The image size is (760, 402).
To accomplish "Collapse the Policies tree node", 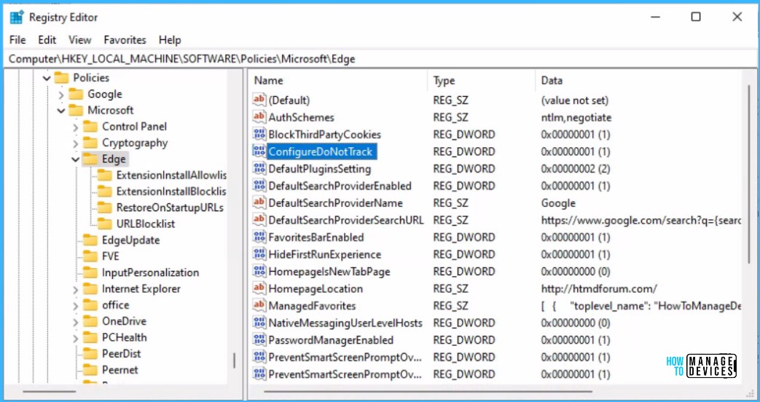I will click(x=47, y=78).
